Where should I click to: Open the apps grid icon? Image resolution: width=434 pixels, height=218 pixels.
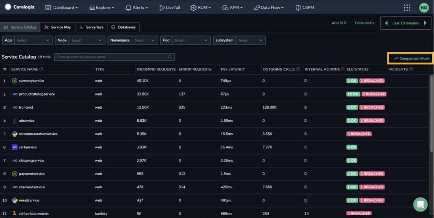point(407,8)
